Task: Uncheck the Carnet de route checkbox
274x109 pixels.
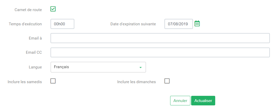Action: 53,9
